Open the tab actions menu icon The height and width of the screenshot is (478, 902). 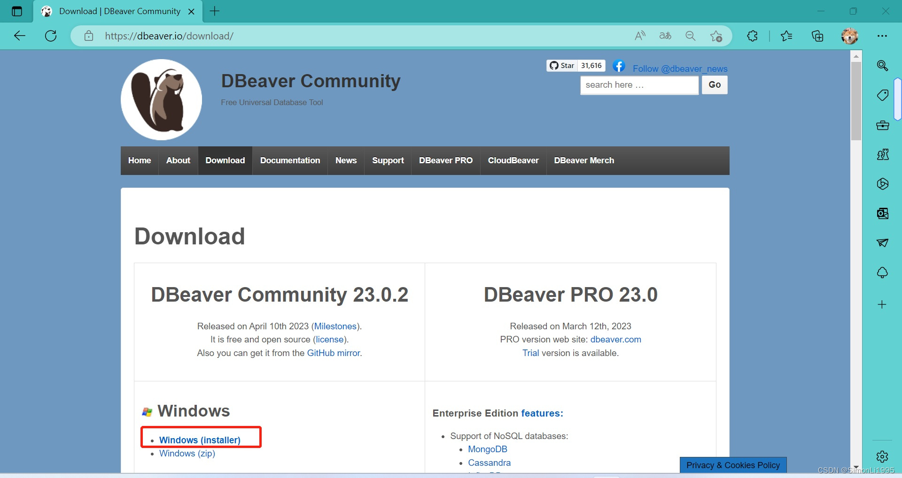pyautogui.click(x=16, y=11)
